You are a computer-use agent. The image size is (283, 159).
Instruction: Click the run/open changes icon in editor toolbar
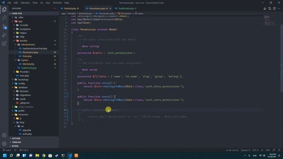pos(265,8)
